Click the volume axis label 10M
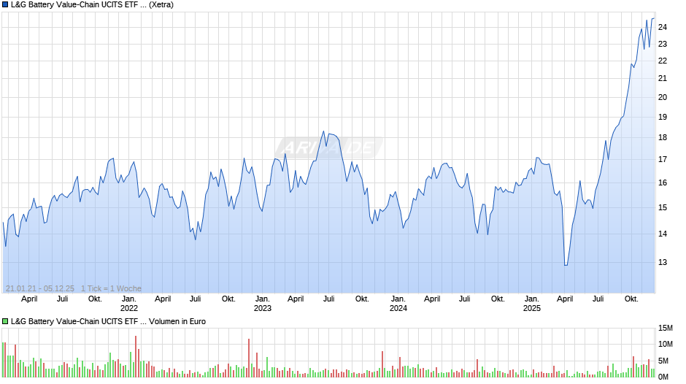Image resolution: width=686 pixels, height=384 pixels. tap(666, 344)
